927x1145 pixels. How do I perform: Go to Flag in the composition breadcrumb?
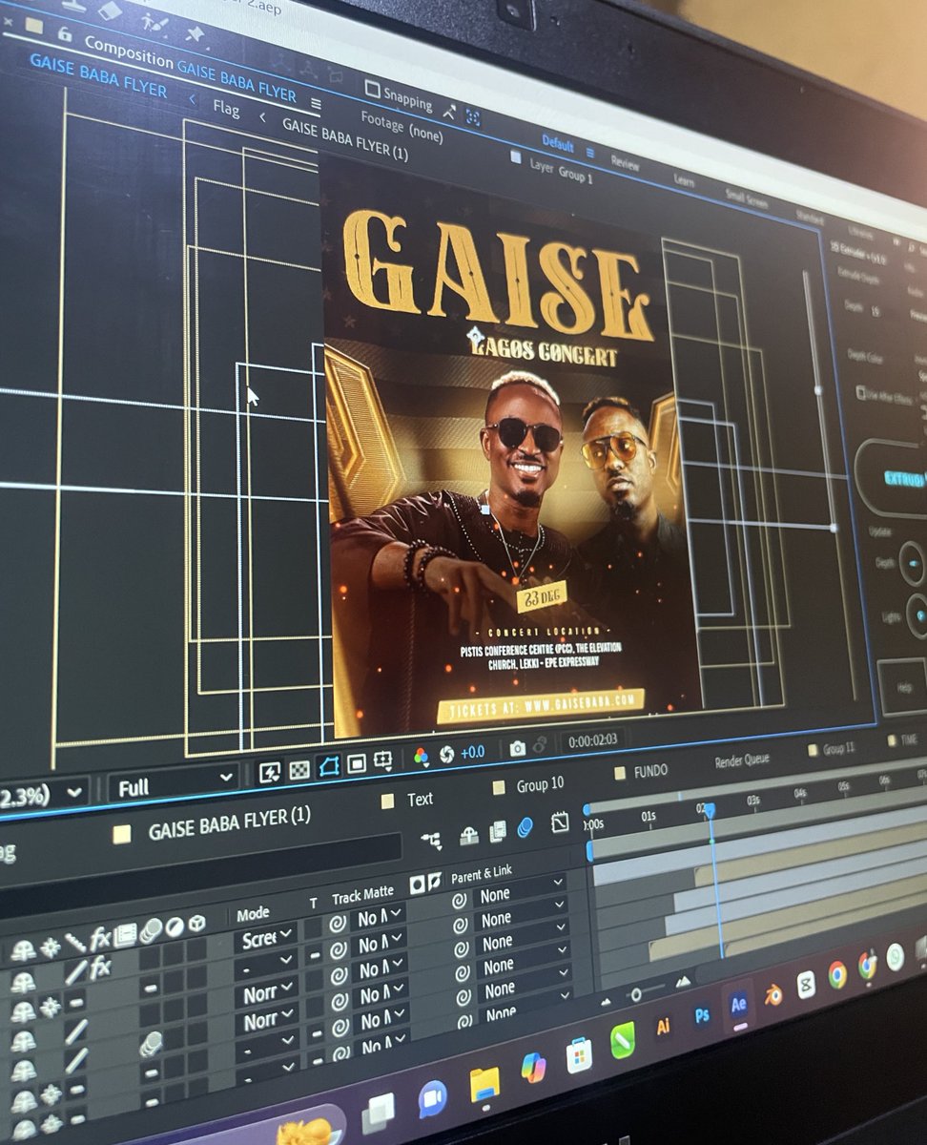(226, 108)
